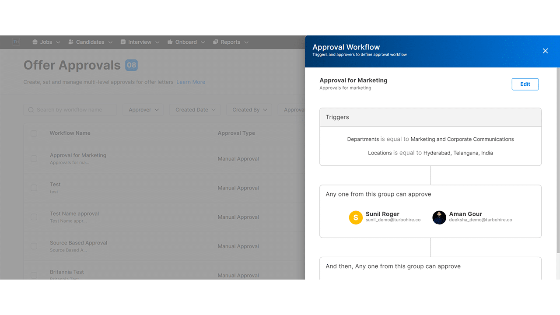Expand the Created Date filter
The width and height of the screenshot is (560, 315).
(194, 109)
